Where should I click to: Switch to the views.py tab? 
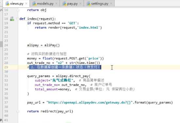coord(16,4)
